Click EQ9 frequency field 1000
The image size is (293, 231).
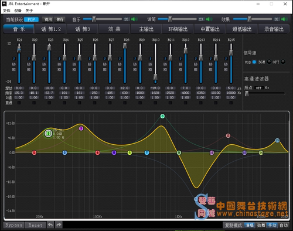point(140,93)
